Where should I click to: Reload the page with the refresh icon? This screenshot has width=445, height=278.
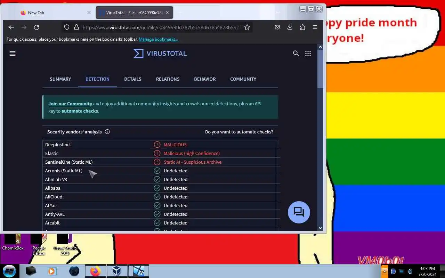pyautogui.click(x=37, y=27)
